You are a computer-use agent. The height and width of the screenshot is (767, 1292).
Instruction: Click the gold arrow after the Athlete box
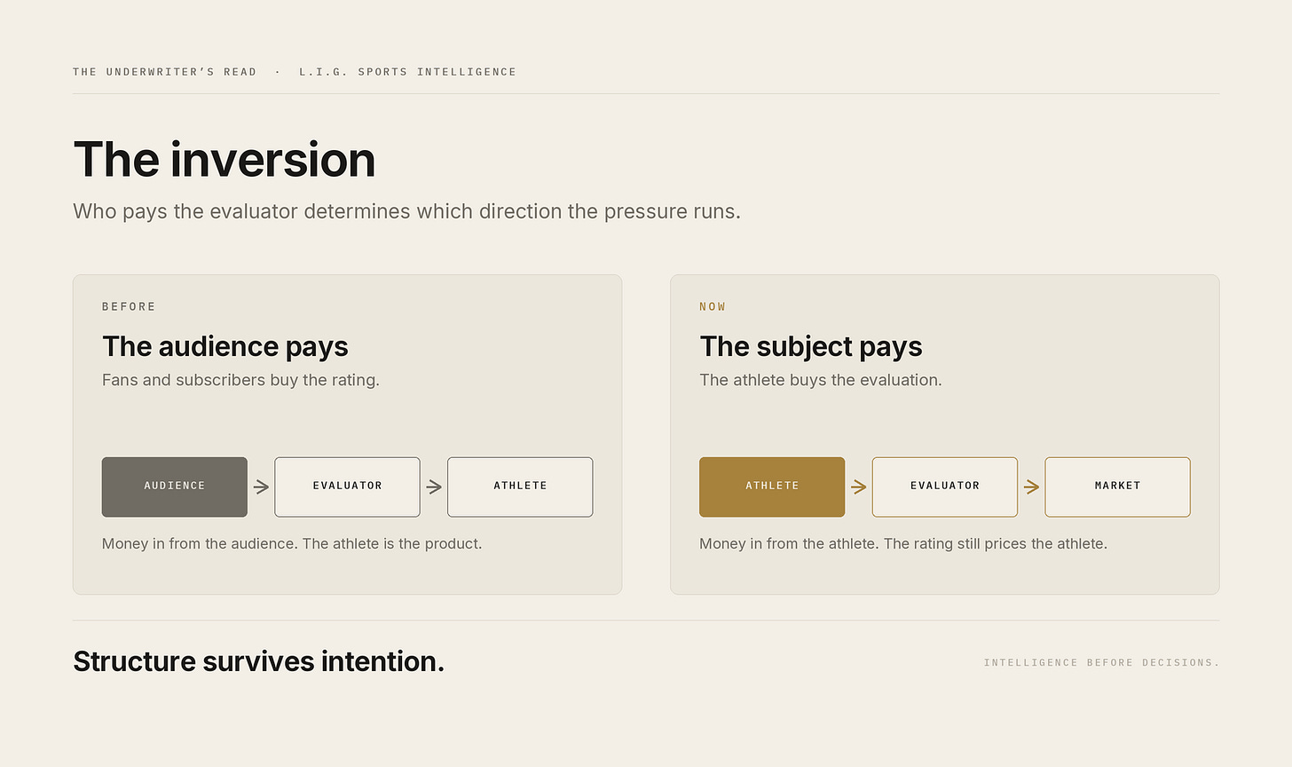coord(858,486)
